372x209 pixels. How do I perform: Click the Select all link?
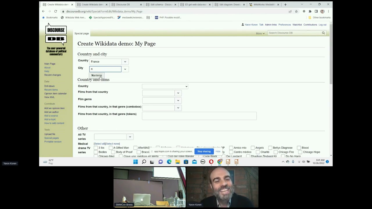[x=100, y=144]
